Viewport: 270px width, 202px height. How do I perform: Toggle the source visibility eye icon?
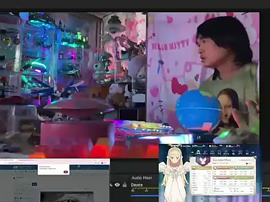(x=117, y=185)
